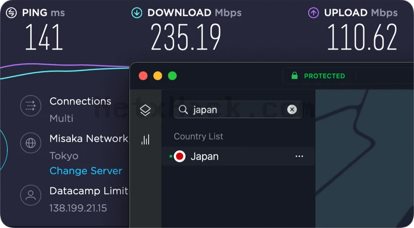Open the layers icon in VPN sidebar
Image resolution: width=414 pixels, height=228 pixels.
145,110
